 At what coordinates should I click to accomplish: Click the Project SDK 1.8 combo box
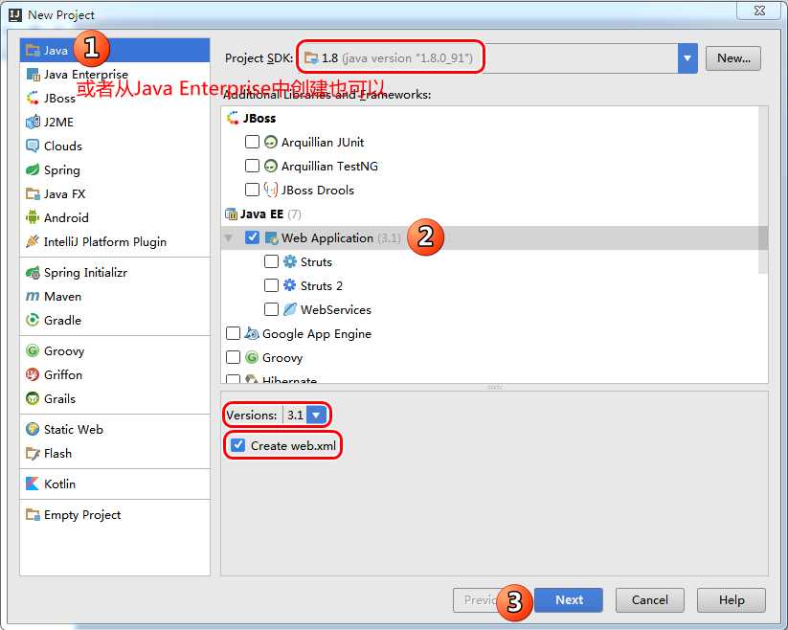click(x=497, y=58)
